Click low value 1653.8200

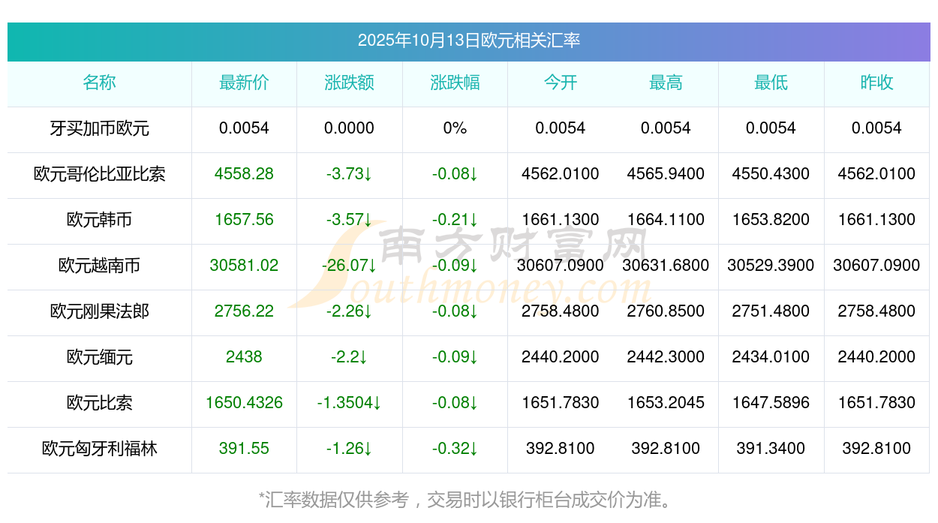(771, 220)
